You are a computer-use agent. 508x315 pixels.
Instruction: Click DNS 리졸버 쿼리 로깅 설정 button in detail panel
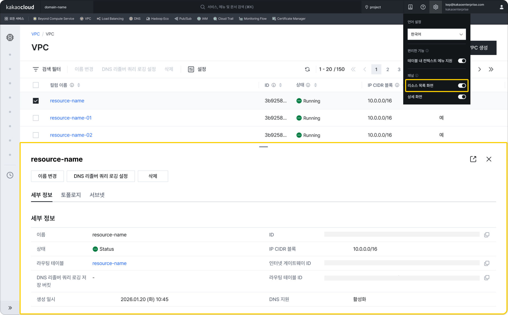pyautogui.click(x=101, y=176)
